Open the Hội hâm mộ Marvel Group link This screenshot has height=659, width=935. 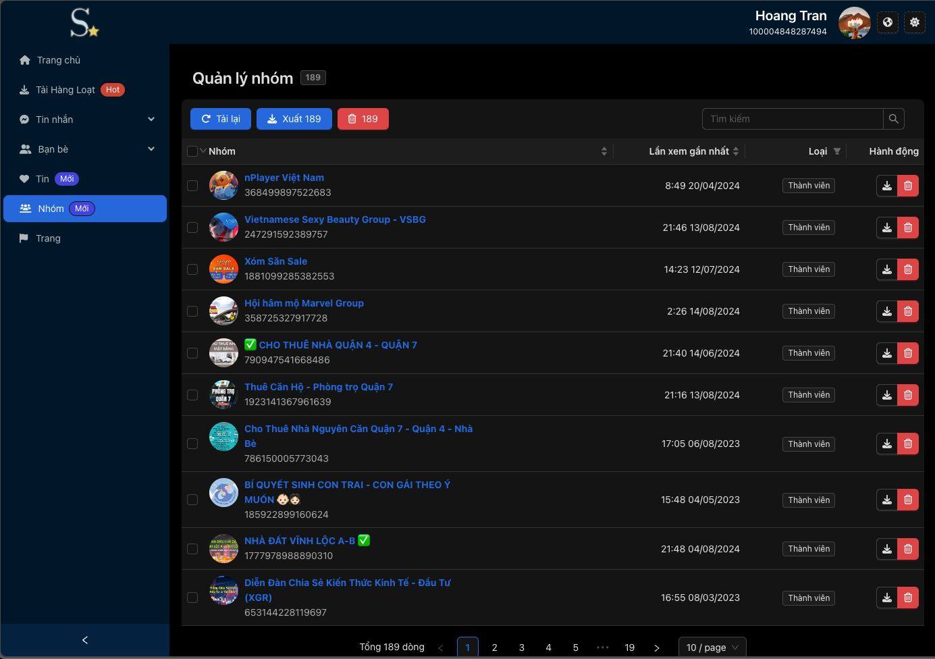point(304,303)
